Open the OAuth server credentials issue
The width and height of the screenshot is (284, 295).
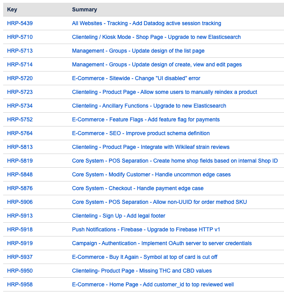[162, 243]
